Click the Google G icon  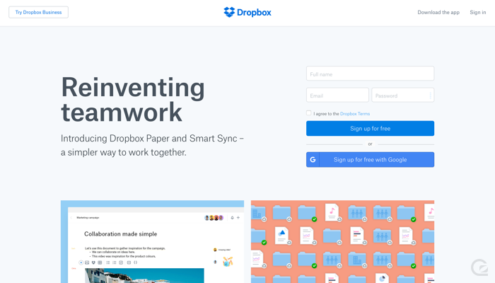pos(313,160)
